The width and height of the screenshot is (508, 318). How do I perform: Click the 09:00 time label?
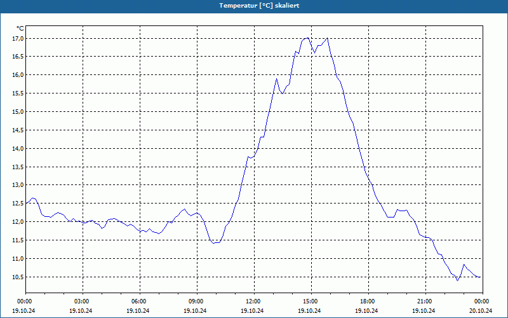tap(197, 301)
